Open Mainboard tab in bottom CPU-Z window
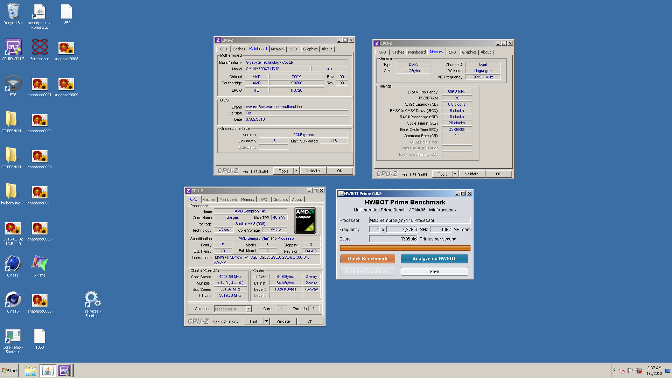Screen dimensions: 672x378 228,199
